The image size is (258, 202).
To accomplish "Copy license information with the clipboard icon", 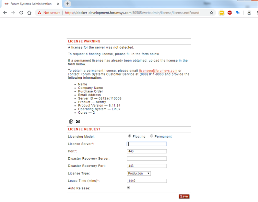I will 71,121.
